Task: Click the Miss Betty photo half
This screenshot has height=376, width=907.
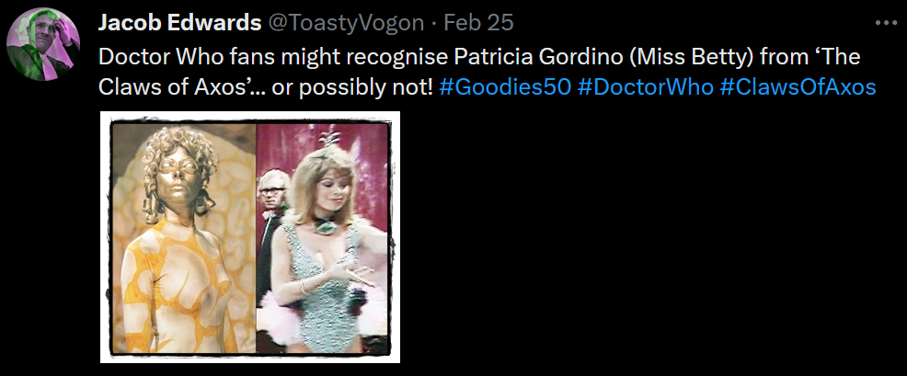Action: pos(323,238)
